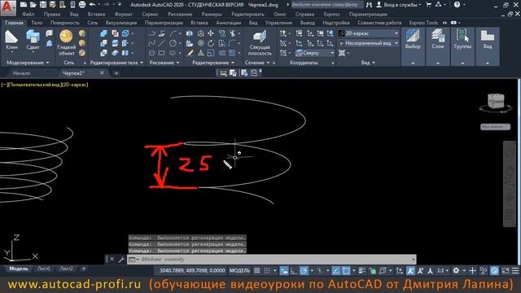Image resolution: width=521 pixels, height=293 pixels.
Task: Open the Формат menu
Action: (x=123, y=15)
